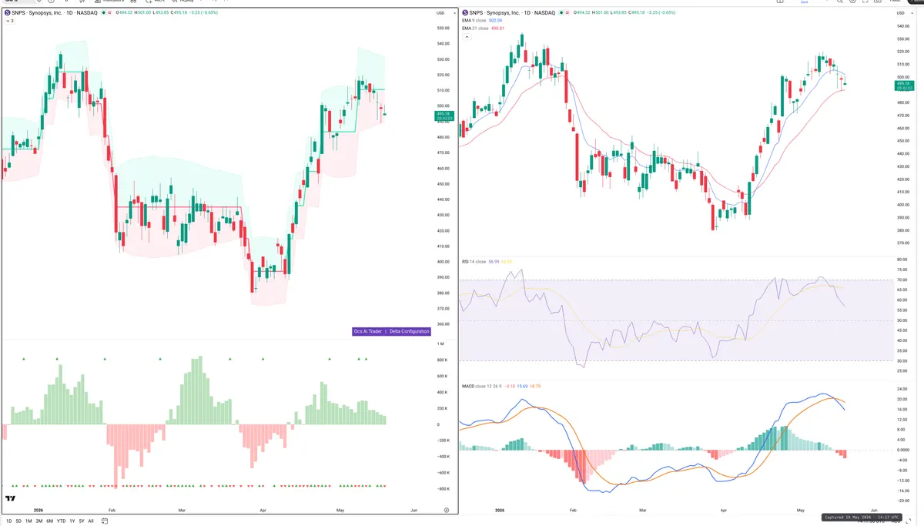The width and height of the screenshot is (924, 526).
Task: Open time axis settings gear on left chart
Action: 447,510
